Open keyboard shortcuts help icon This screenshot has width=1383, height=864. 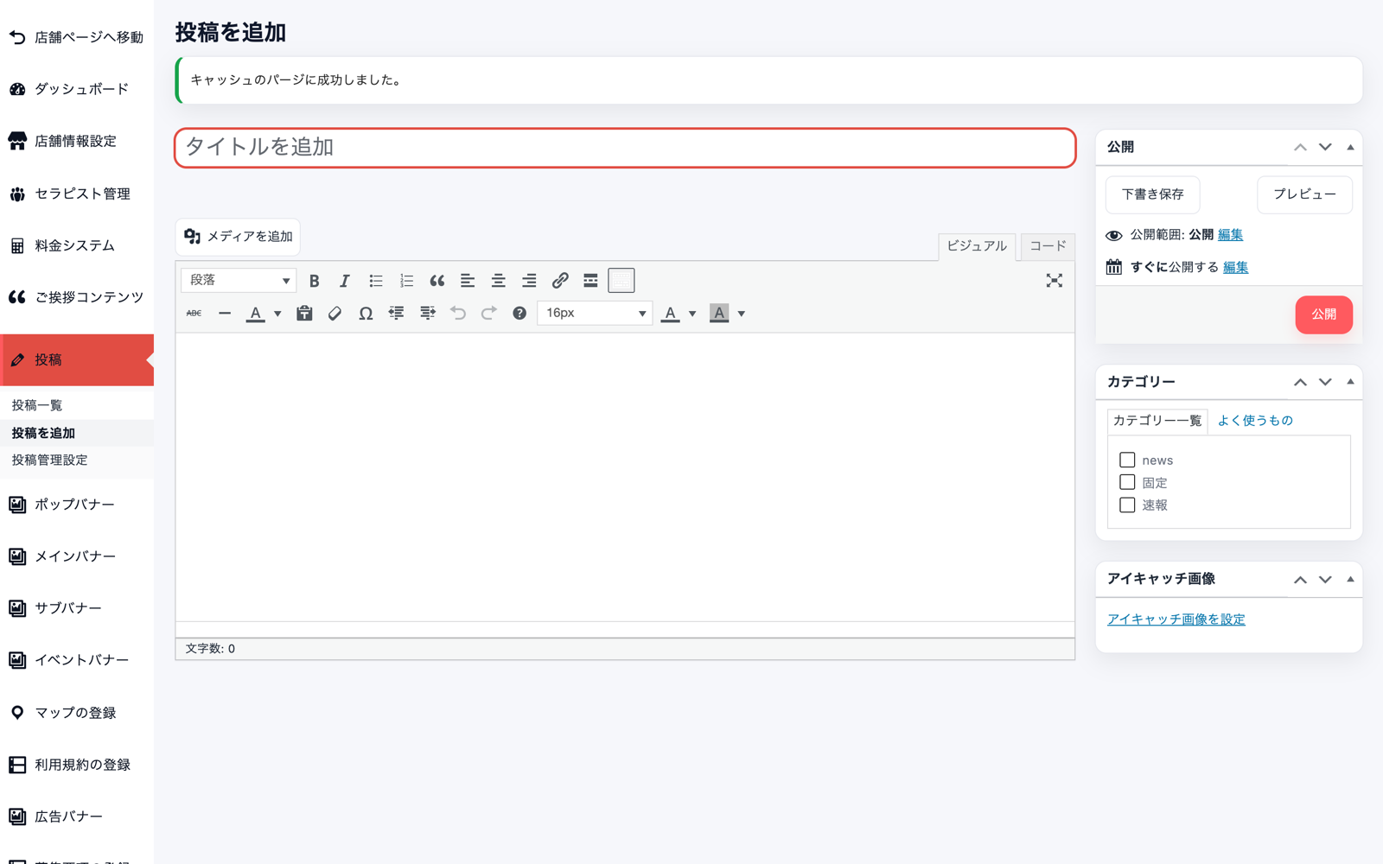[519, 313]
